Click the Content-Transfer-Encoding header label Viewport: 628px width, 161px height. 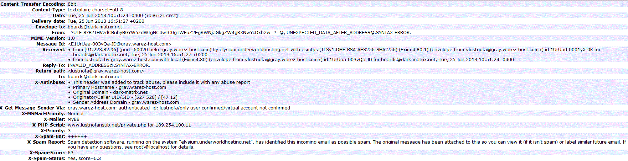click(33, 4)
